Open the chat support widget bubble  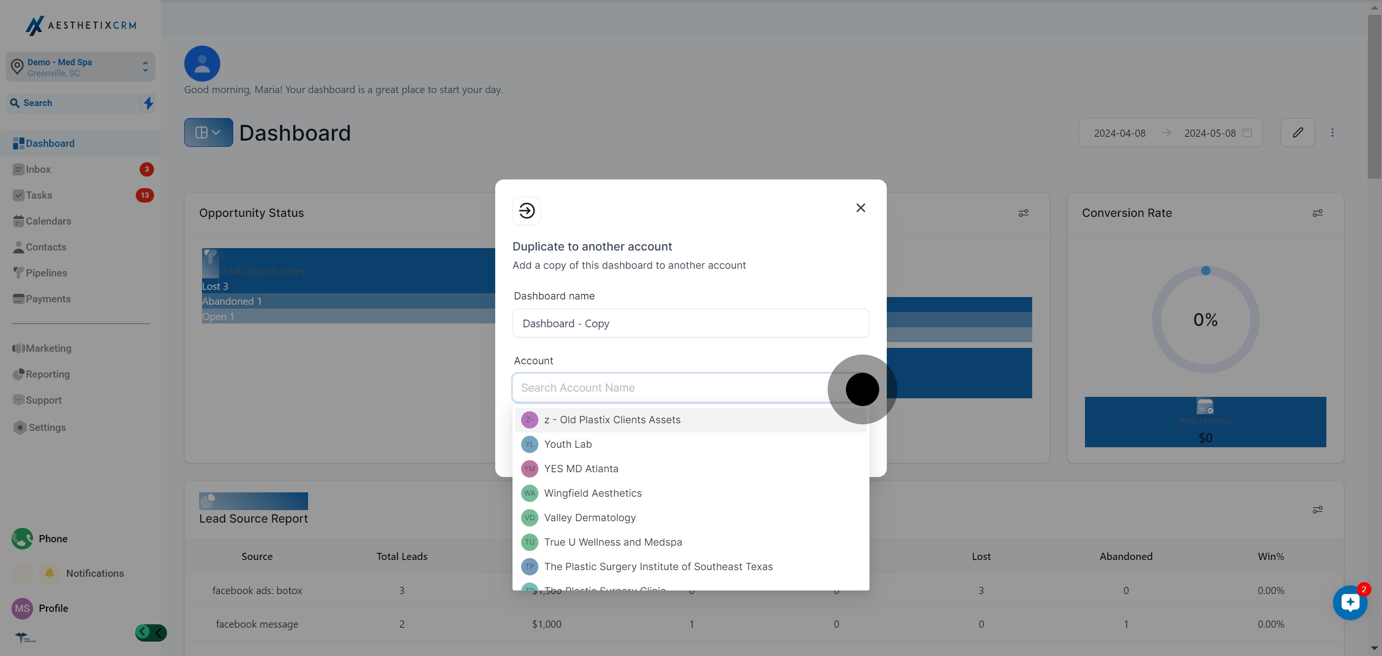1350,603
